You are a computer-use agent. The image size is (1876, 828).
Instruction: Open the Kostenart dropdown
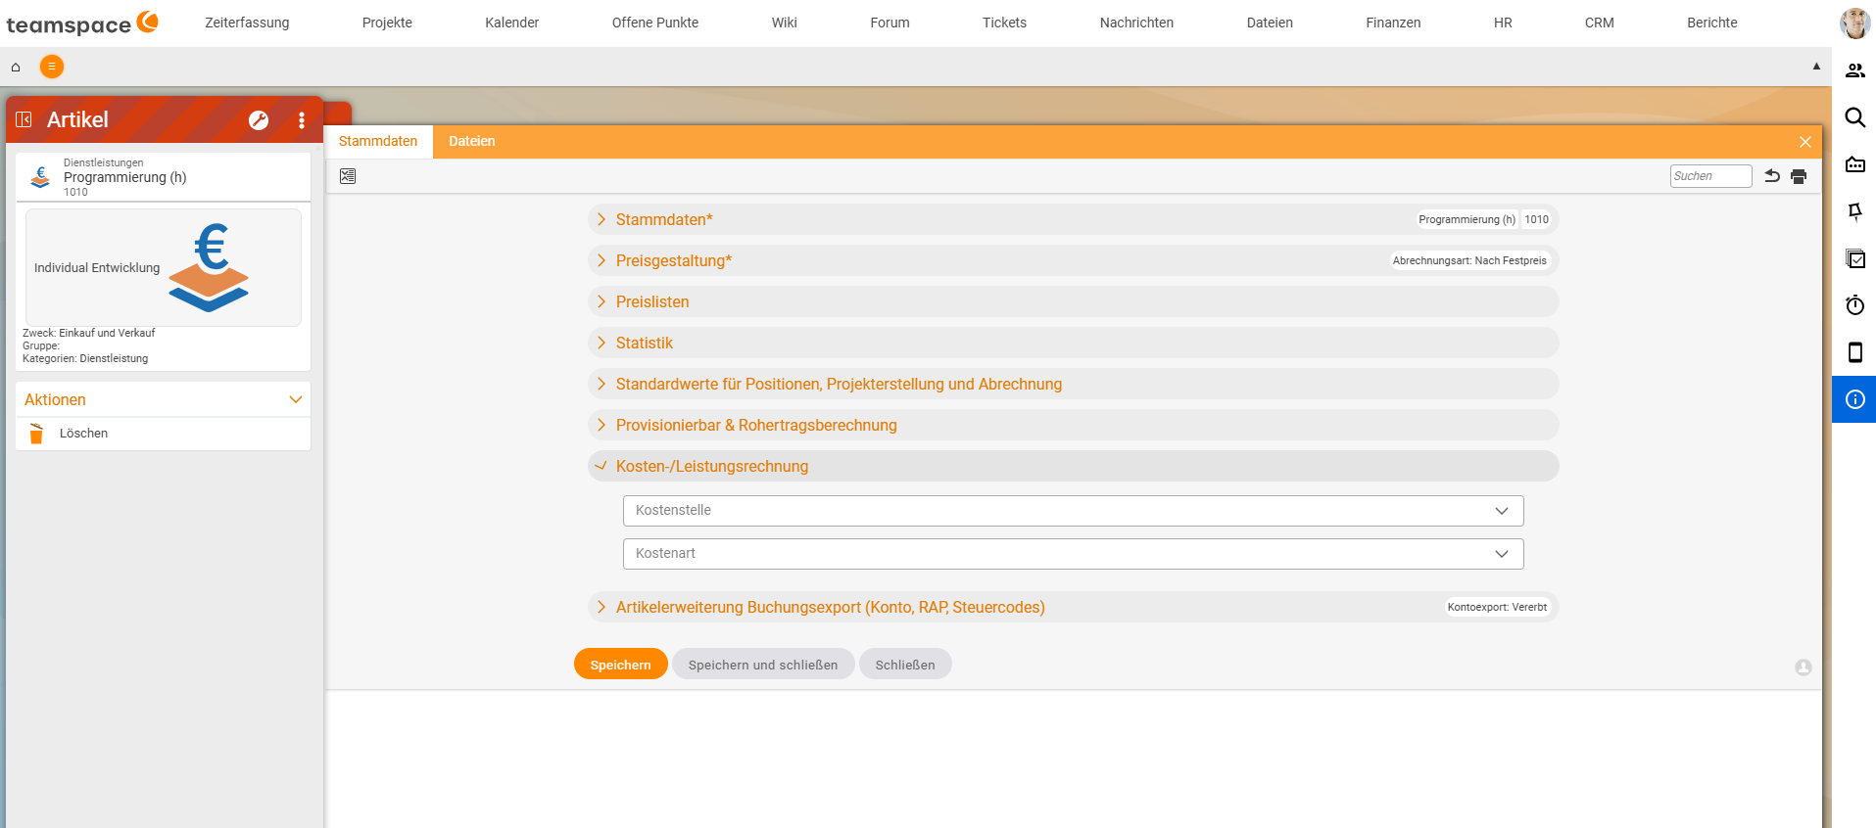pos(1073,553)
